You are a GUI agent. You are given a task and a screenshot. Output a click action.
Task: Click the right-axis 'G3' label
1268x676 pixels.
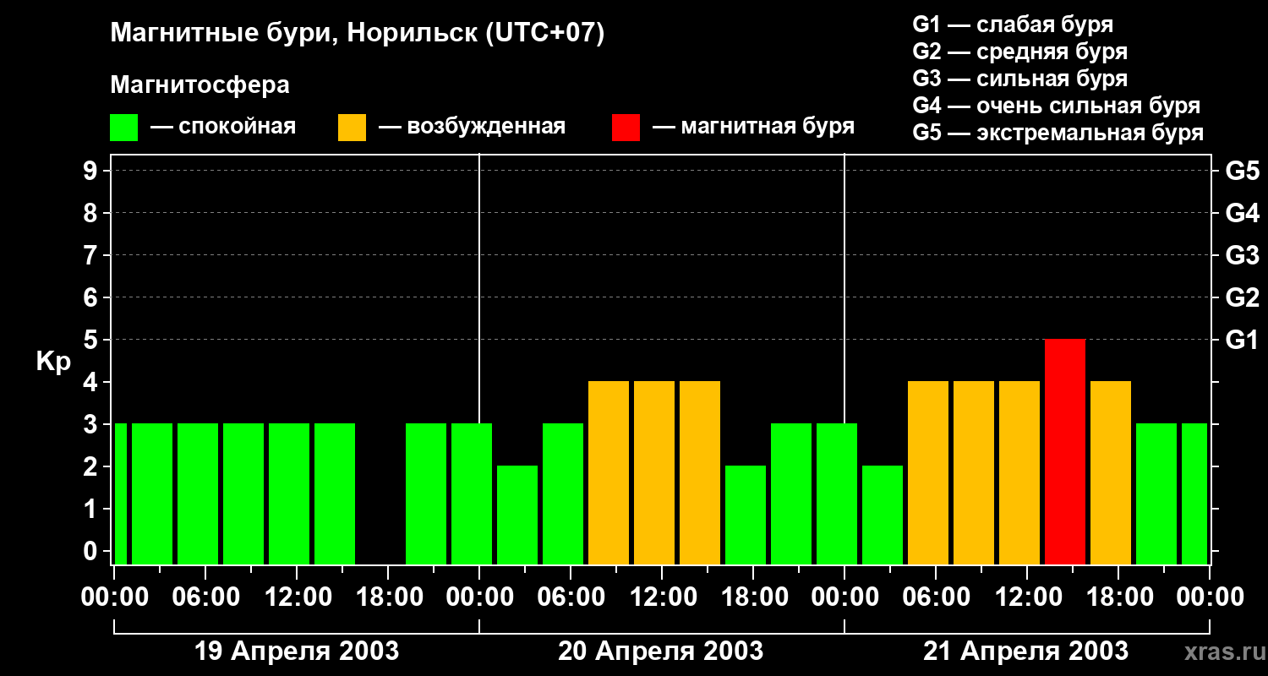[1242, 255]
